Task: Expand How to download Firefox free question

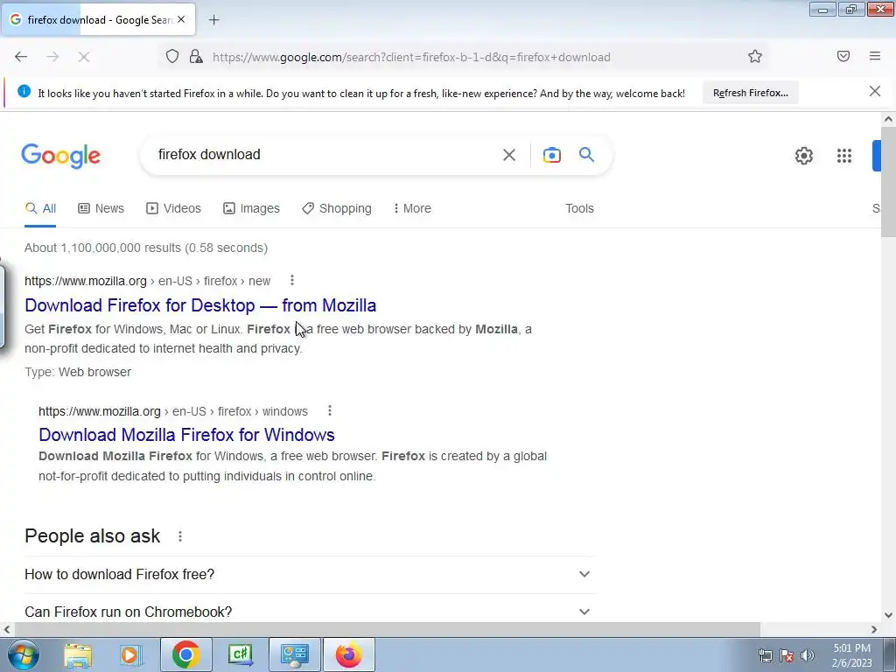Action: [309, 574]
